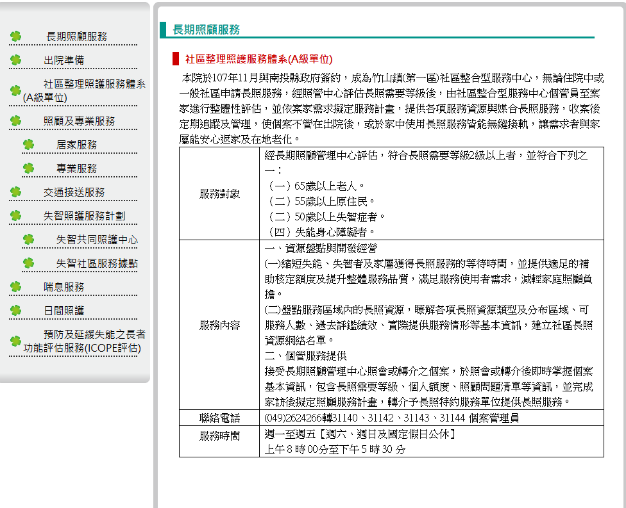Open ICOPE評估 長者功能評估服務 link
The image size is (626, 508).
point(84,341)
